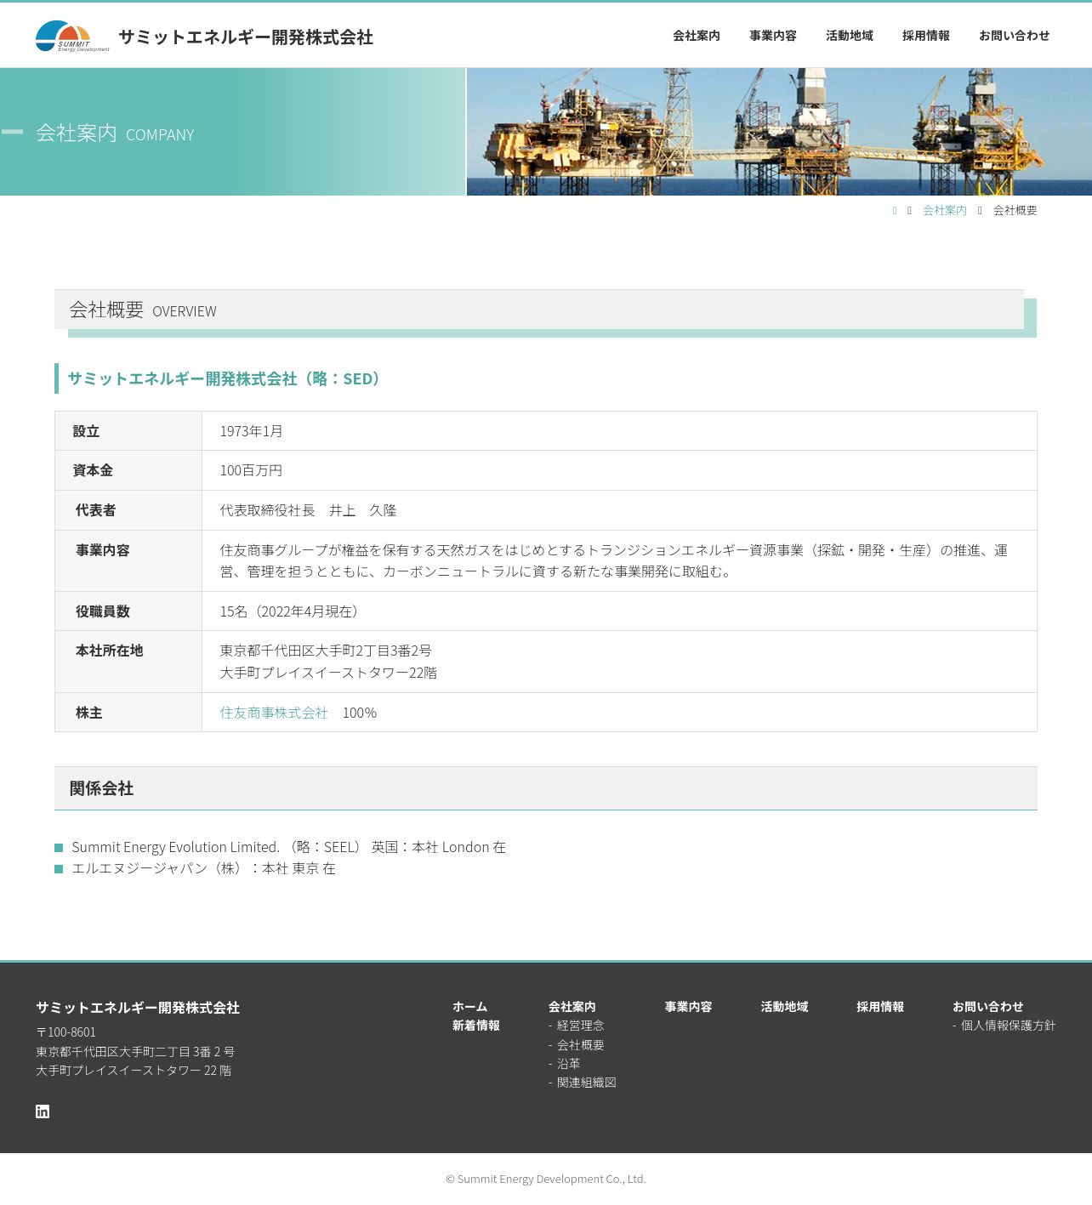Go to ホーム in footer
Viewport: 1092px width, 1205px height.
tap(469, 1007)
